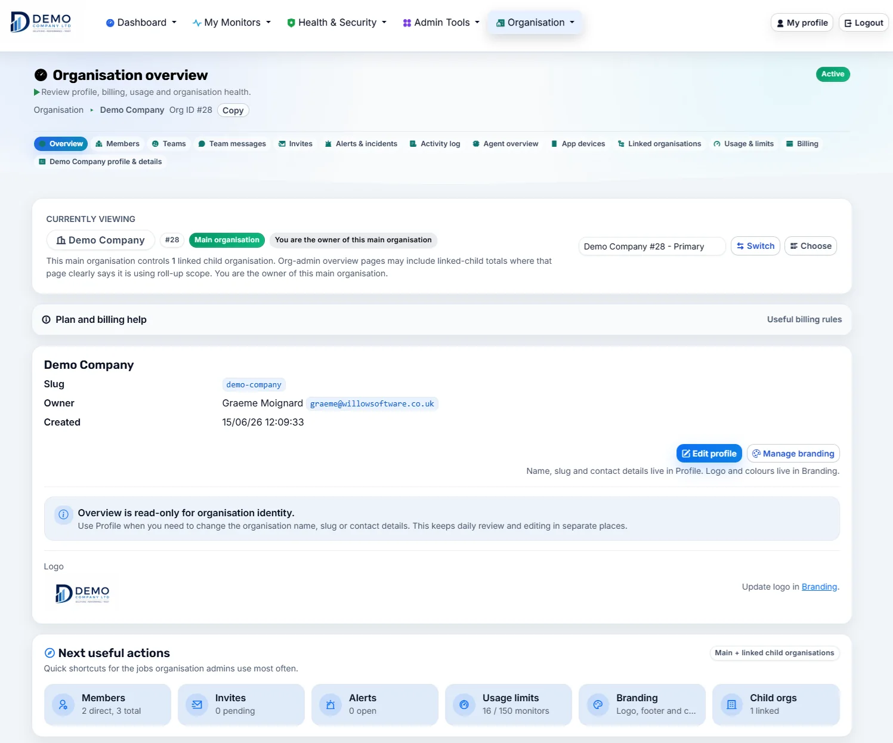This screenshot has width=893, height=743.
Task: Click the Branding card palette icon
Action: pyautogui.click(x=598, y=705)
